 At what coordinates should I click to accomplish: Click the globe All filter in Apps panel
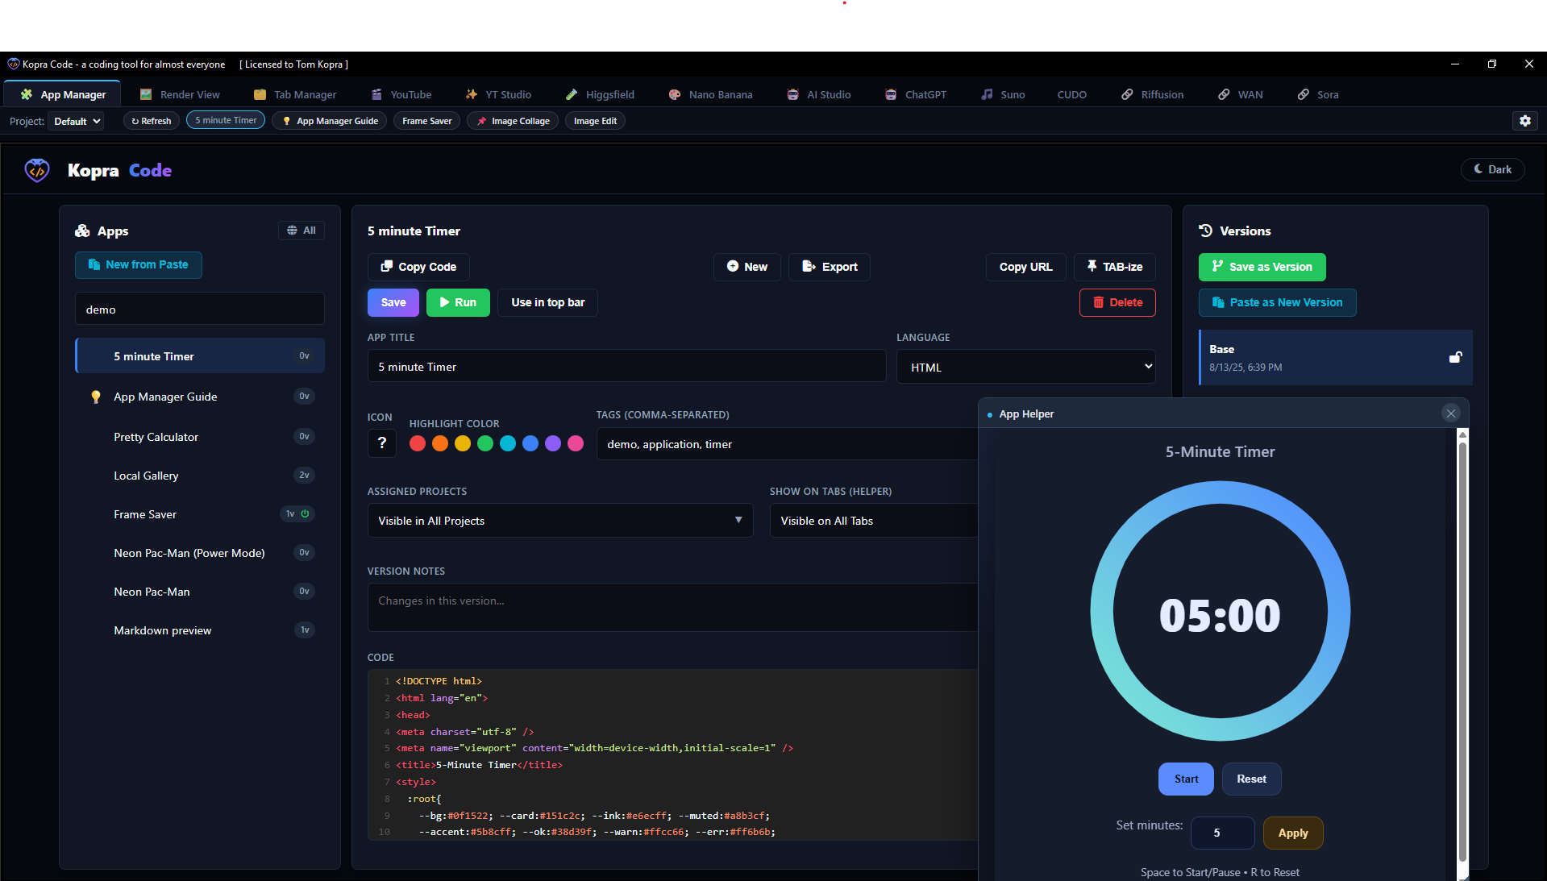click(x=301, y=231)
